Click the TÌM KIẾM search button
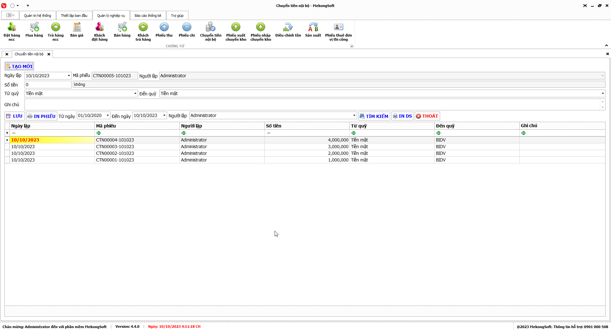 (374, 116)
